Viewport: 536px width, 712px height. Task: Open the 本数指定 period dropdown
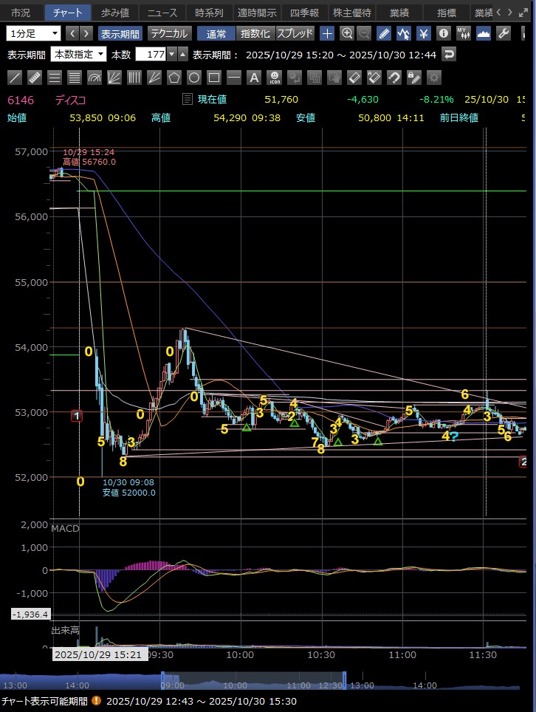(x=78, y=55)
